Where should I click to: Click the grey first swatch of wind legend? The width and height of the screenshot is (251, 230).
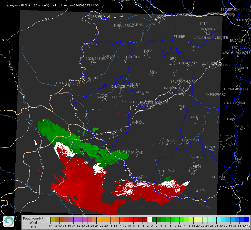point(48,219)
